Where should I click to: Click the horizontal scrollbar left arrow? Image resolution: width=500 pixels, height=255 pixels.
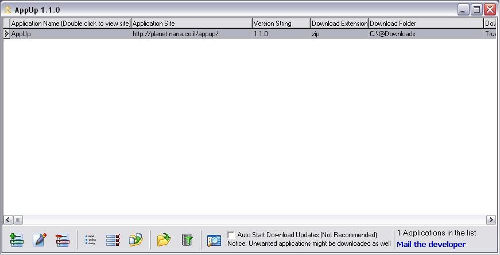8,219
